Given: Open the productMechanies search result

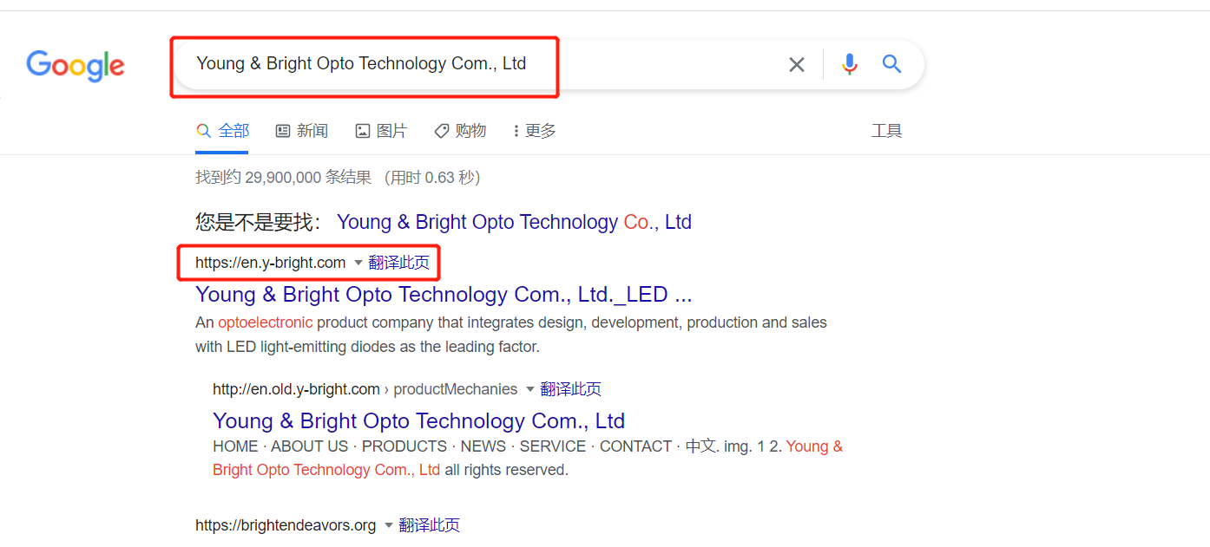Looking at the screenshot, I should (418, 420).
